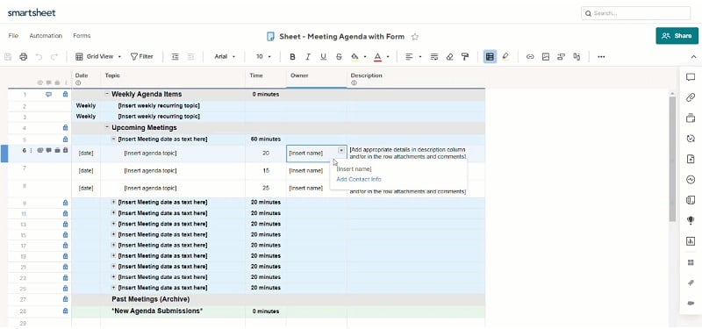Click the vertical scrollbar of the sheet

tap(672, 159)
